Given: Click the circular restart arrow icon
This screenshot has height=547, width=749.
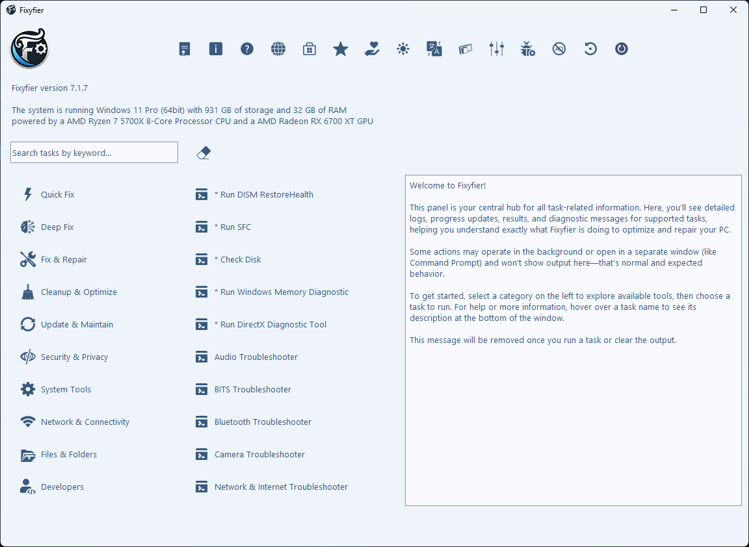Looking at the screenshot, I should [x=590, y=49].
